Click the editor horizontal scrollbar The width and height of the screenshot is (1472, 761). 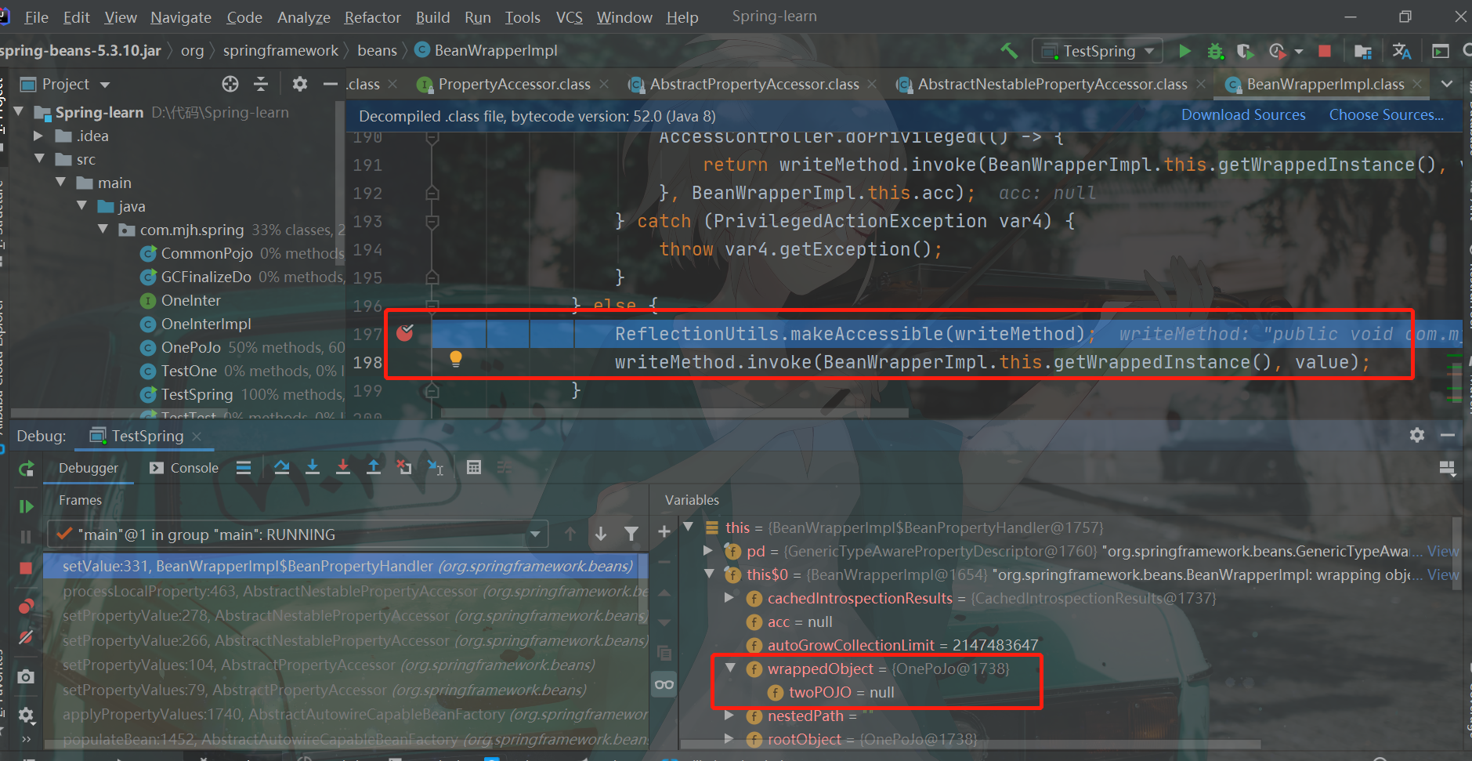click(x=675, y=413)
